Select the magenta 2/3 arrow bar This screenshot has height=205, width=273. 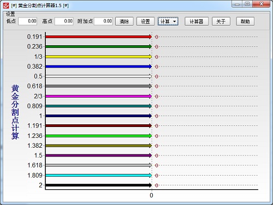98,96
